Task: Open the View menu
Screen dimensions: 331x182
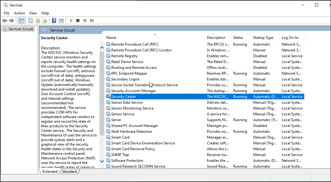Action: [33, 13]
